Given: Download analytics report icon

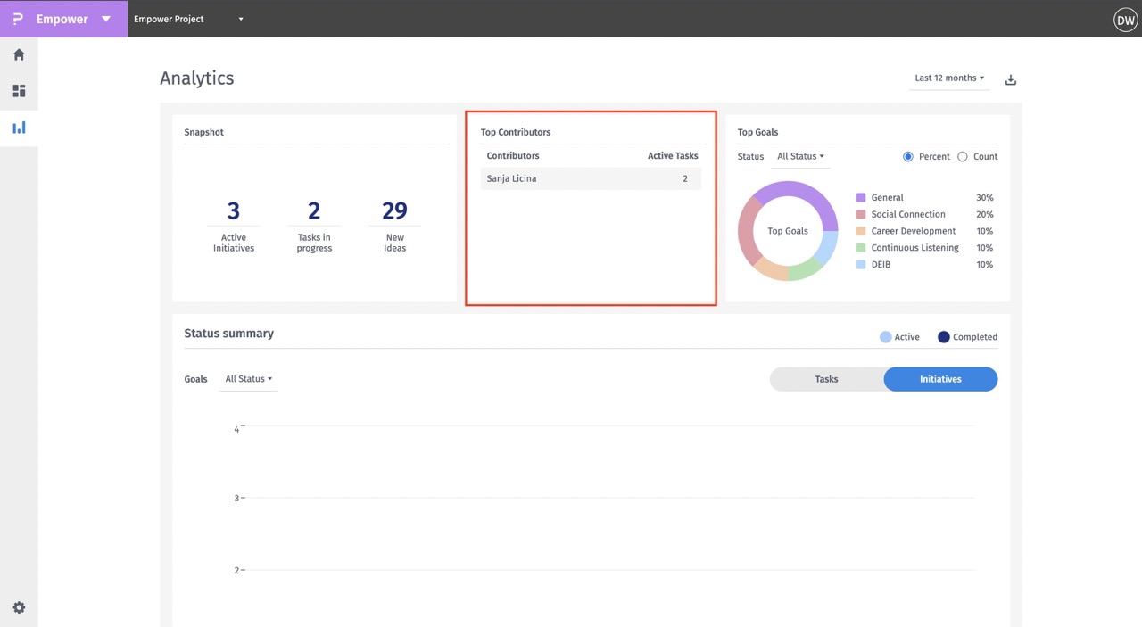Looking at the screenshot, I should [1011, 79].
